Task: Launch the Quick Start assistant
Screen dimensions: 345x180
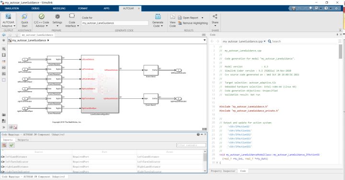Action: tap(24, 21)
